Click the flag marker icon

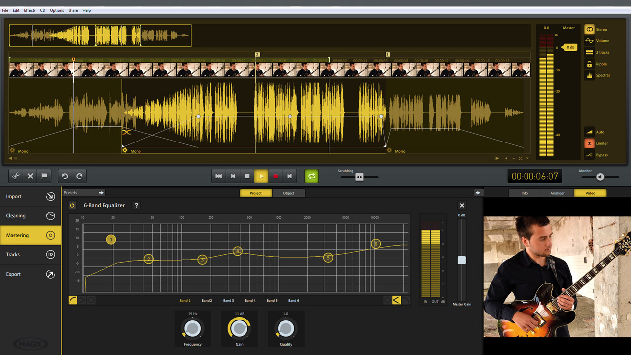(44, 176)
